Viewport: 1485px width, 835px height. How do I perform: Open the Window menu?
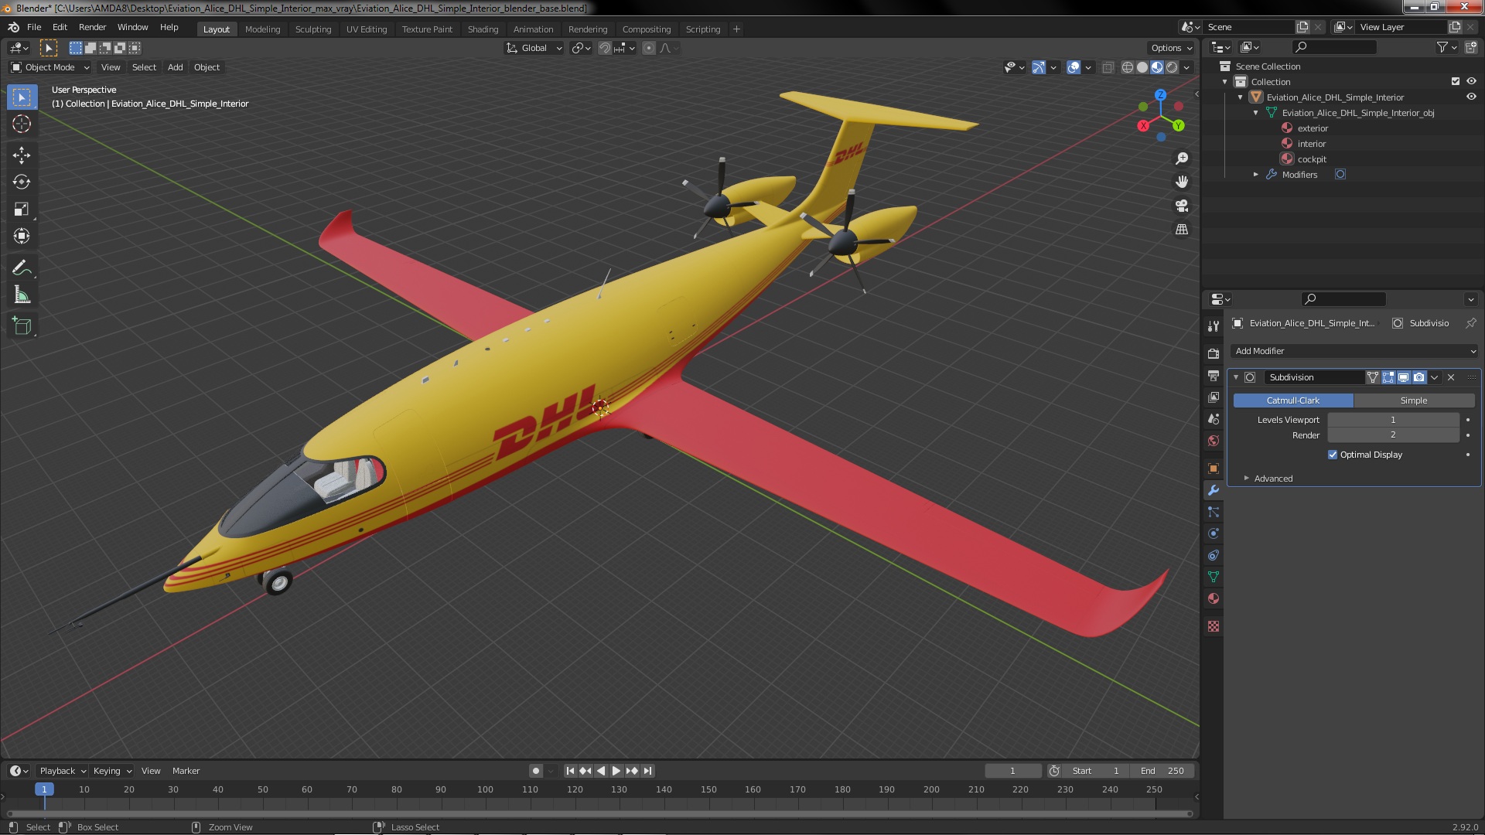click(132, 27)
